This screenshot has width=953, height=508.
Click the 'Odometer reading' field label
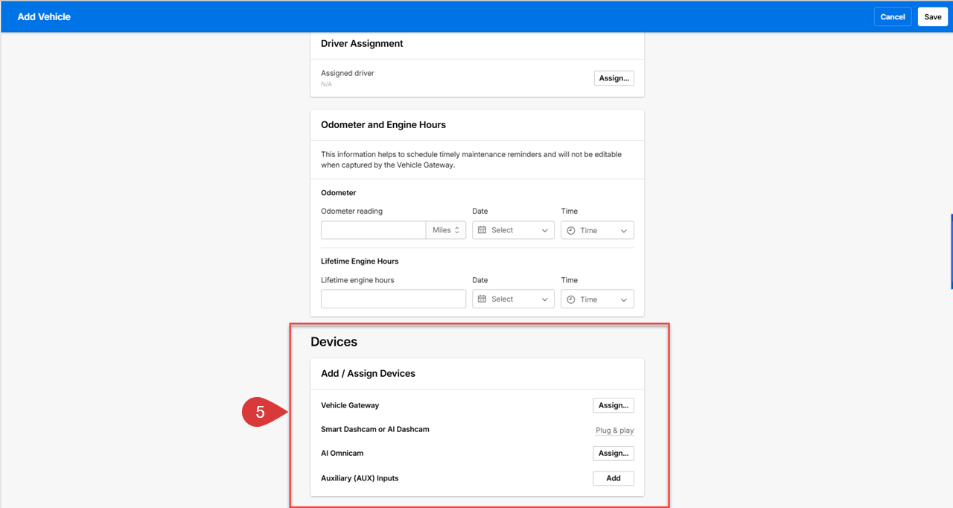coord(351,211)
